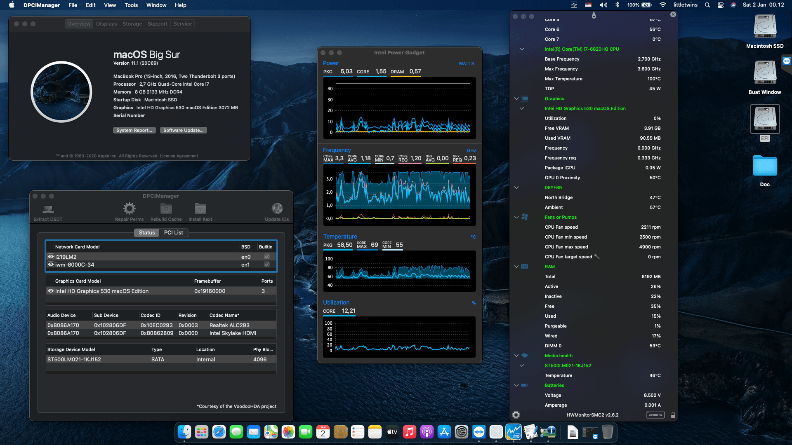The image size is (792, 445).
Task: Click the HWMonitorSMC2 round close button
Action: pos(673,14)
